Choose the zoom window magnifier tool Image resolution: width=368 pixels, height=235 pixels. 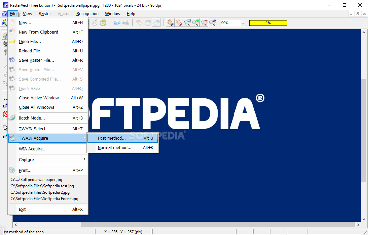pos(187,23)
